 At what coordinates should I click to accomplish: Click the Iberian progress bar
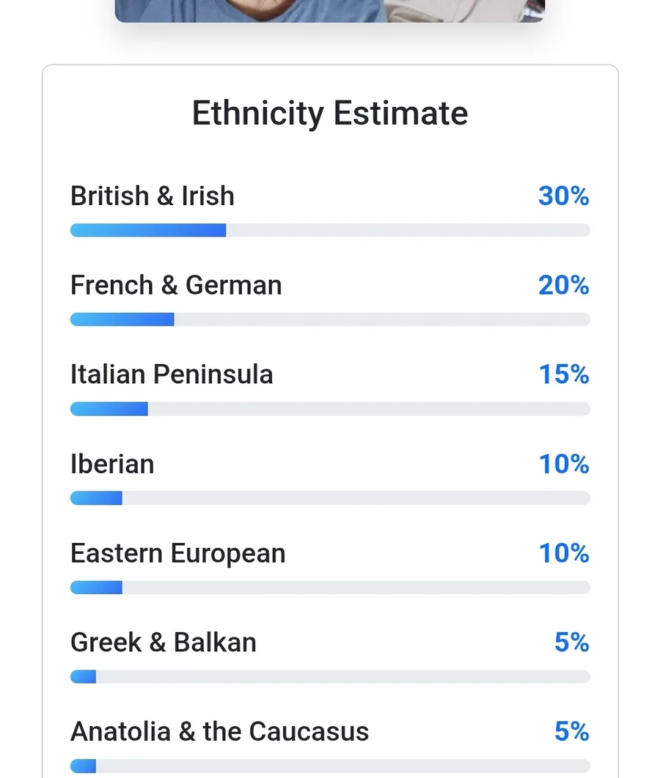tap(330, 498)
